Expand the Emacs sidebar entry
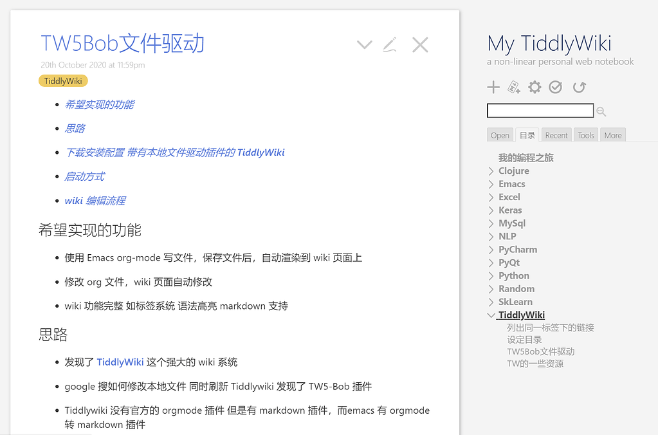This screenshot has width=658, height=435. 491,183
